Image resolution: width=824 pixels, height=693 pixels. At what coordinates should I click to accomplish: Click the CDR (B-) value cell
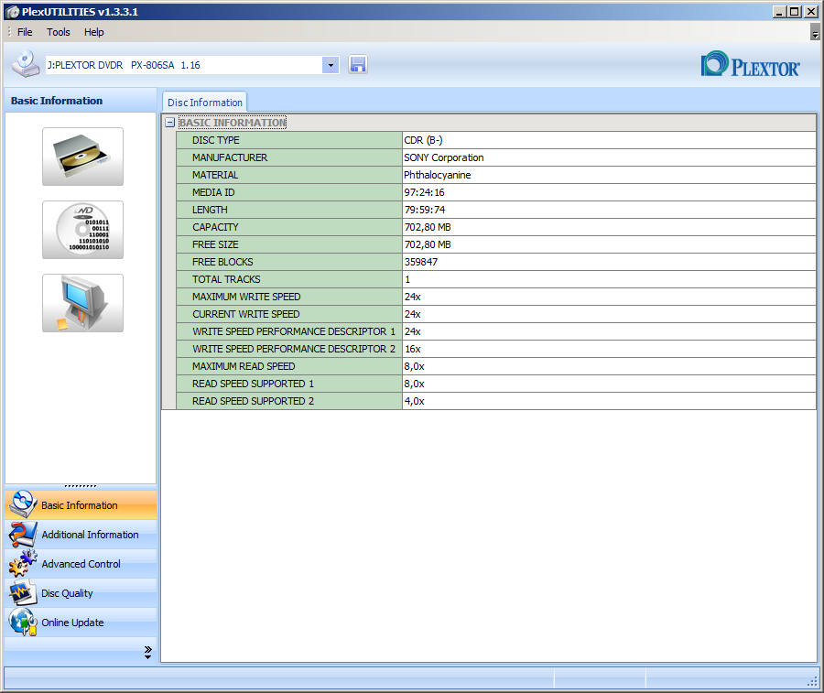tap(609, 140)
